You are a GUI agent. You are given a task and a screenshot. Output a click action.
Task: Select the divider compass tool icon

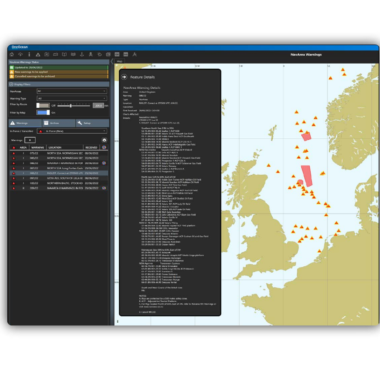tap(134, 55)
